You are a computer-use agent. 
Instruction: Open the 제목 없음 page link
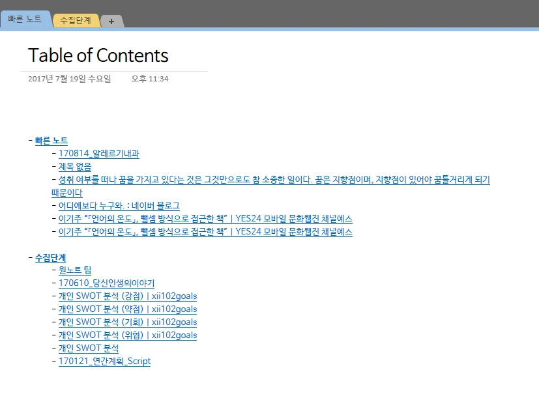pyautogui.click(x=74, y=166)
